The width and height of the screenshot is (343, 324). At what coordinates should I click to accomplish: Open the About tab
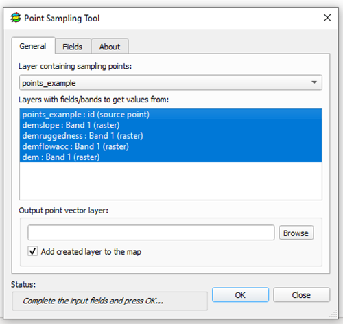tap(110, 47)
